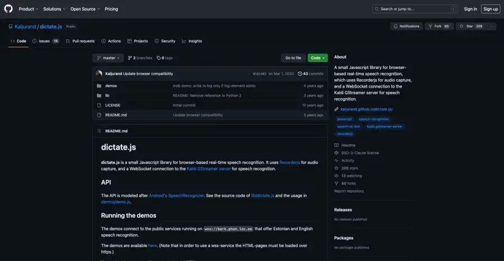The width and height of the screenshot is (504, 261).
Task: Open the GitHub logo homepage
Action: click(x=8, y=9)
